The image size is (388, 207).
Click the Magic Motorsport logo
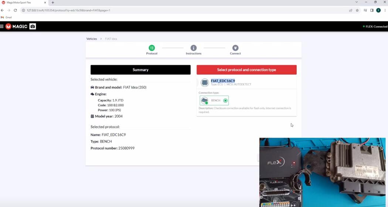[16, 27]
